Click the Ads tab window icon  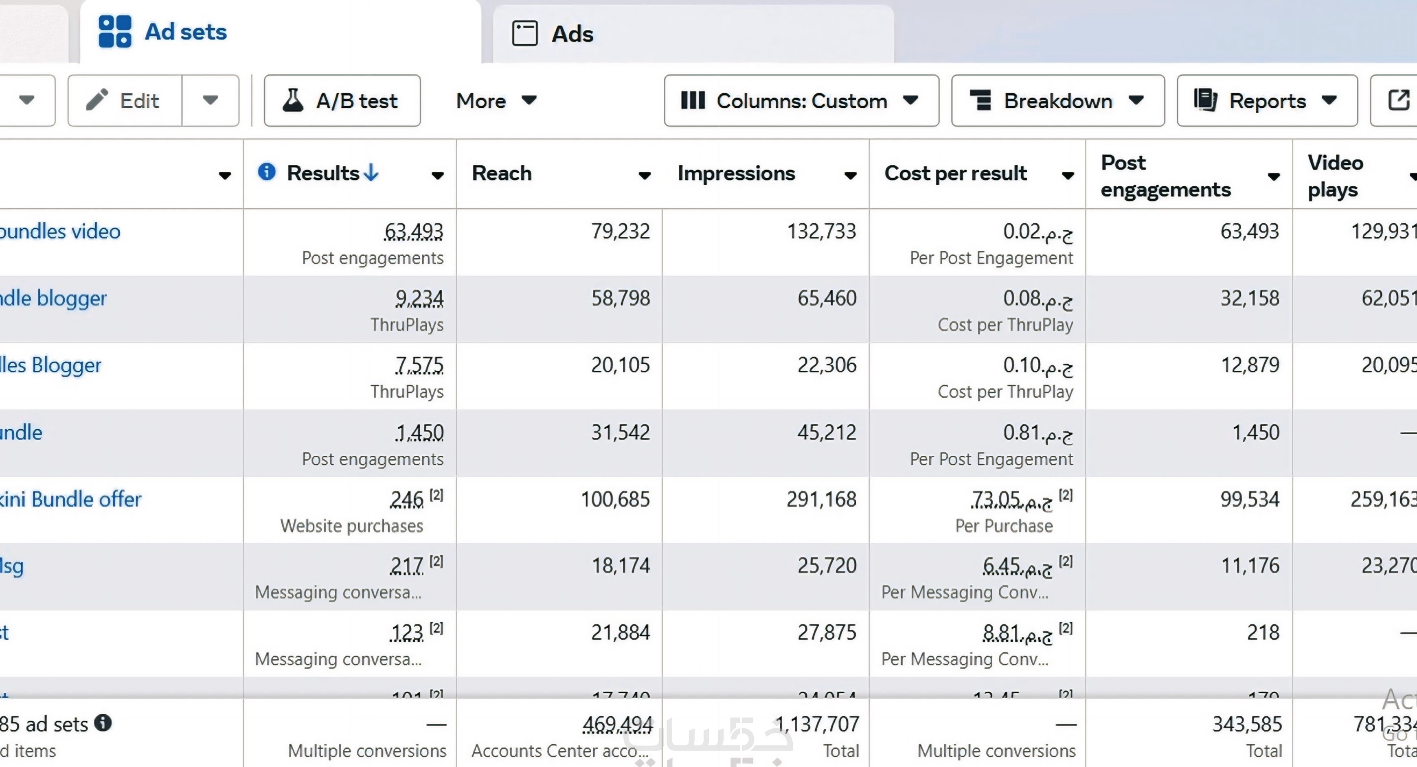point(524,33)
